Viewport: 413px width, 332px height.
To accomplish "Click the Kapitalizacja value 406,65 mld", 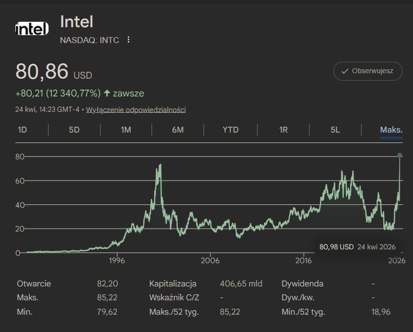I will click(x=241, y=284).
